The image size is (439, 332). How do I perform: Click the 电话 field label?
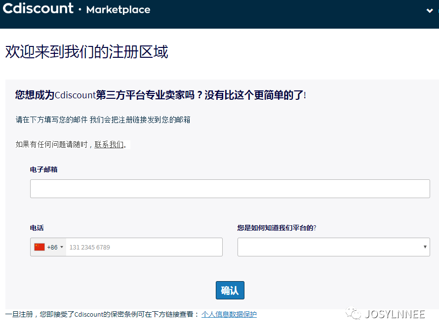pos(37,228)
